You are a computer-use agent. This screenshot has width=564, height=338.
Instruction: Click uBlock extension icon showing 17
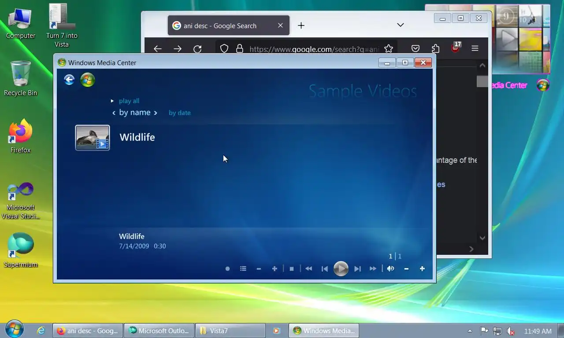click(x=456, y=48)
